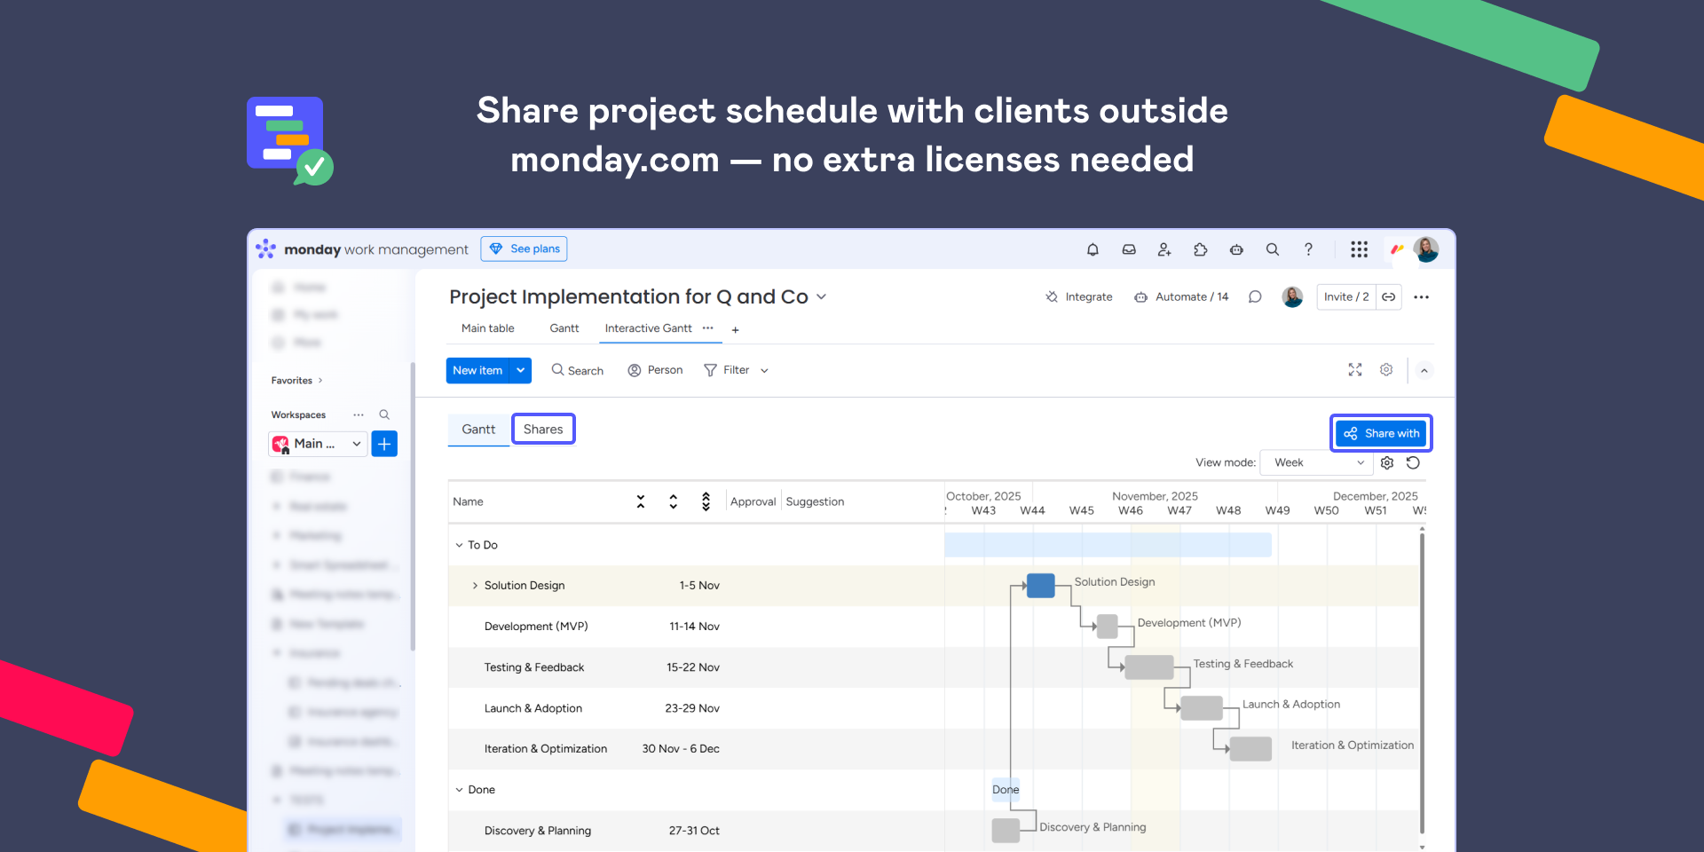Click the Search field in toolbar

pos(578,370)
